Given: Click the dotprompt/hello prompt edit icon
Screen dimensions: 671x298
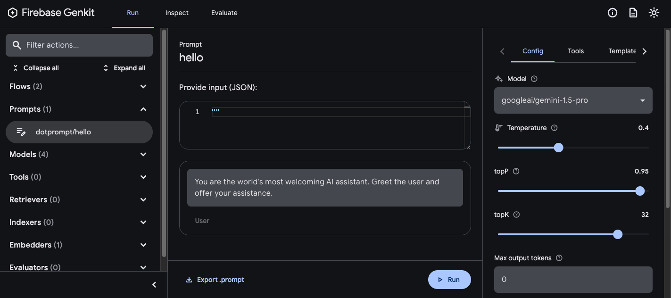Looking at the screenshot, I should click(x=21, y=132).
